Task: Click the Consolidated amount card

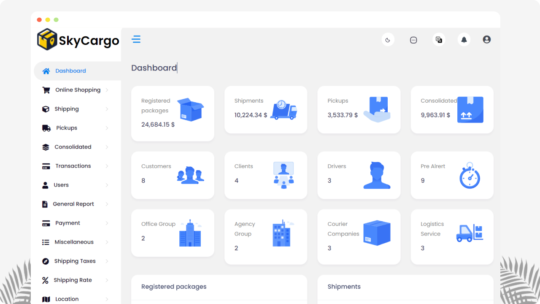Action: click(452, 110)
